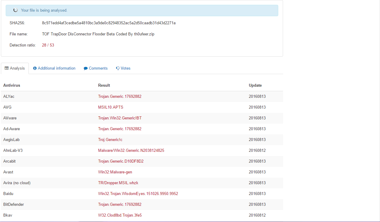This screenshot has height=222, width=380.
Task: Select the Bkav antivirus name
Action: 8,215
